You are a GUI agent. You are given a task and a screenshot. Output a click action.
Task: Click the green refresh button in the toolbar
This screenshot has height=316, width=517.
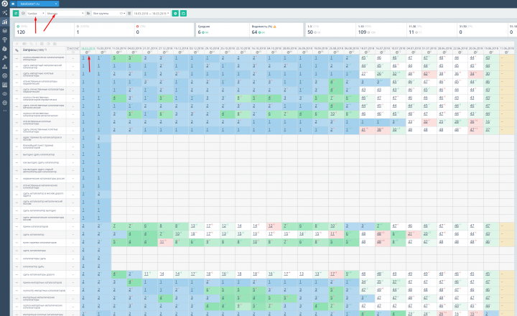16,13
